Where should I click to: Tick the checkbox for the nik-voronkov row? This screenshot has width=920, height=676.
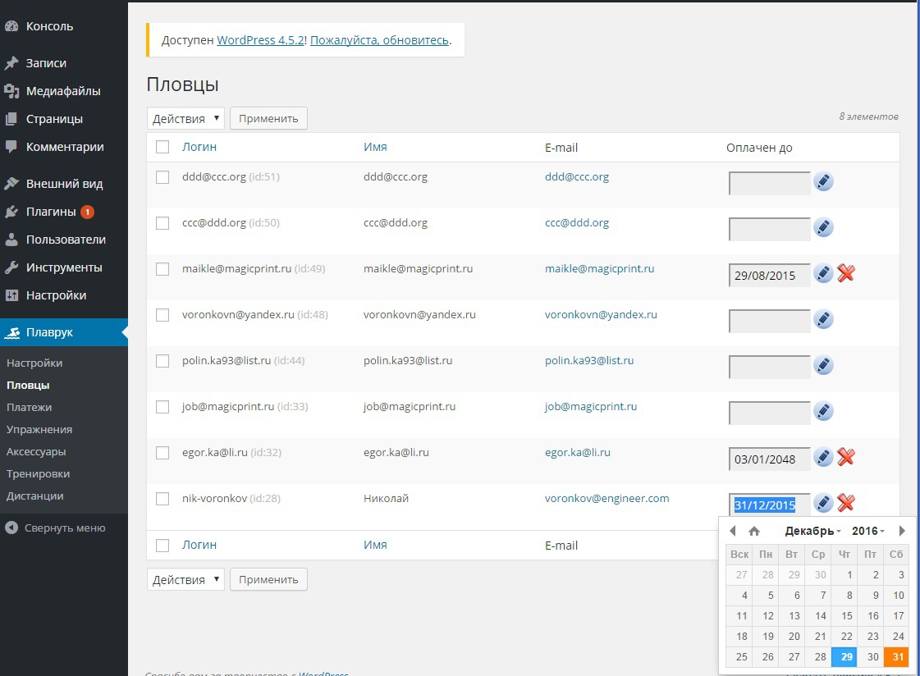(162, 499)
